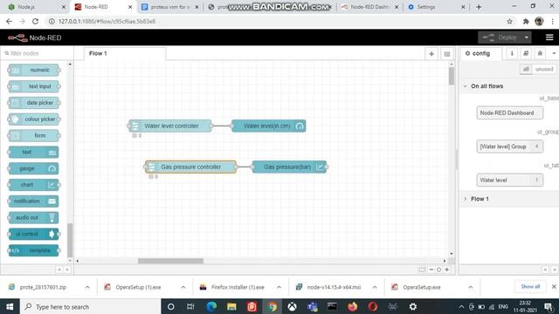Click Show all downloads
The width and height of the screenshot is (559, 314).
pyautogui.click(x=530, y=287)
